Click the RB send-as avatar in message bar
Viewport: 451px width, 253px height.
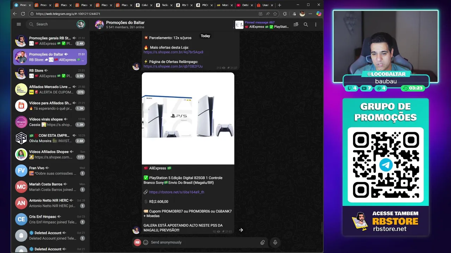[137, 242]
